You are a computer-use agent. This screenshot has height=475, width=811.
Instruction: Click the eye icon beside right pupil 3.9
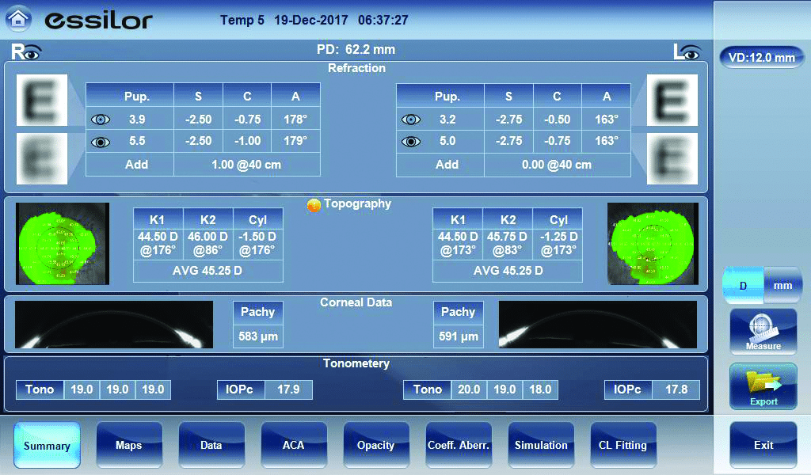click(101, 120)
